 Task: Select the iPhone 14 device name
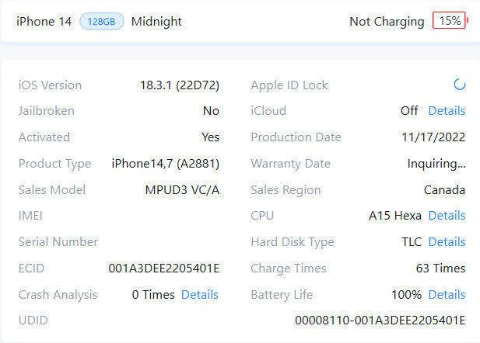[44, 22]
